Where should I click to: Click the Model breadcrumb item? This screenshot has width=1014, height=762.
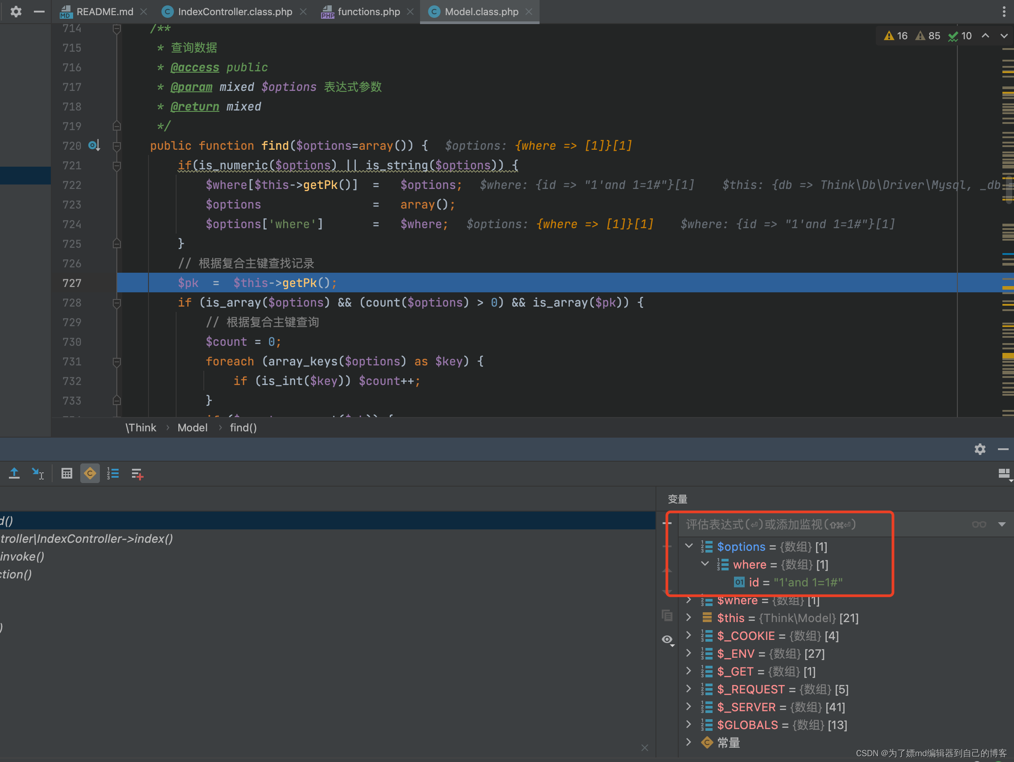coord(192,427)
